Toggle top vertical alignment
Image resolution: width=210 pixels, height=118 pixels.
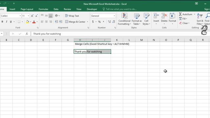click(42, 16)
